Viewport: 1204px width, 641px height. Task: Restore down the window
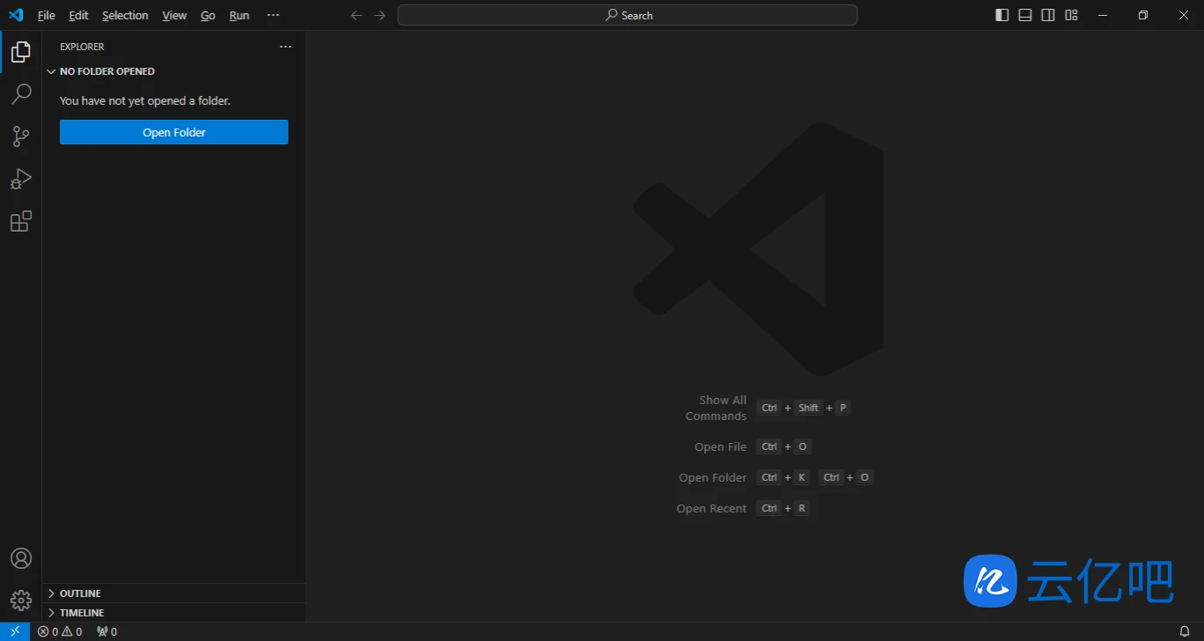(x=1143, y=15)
